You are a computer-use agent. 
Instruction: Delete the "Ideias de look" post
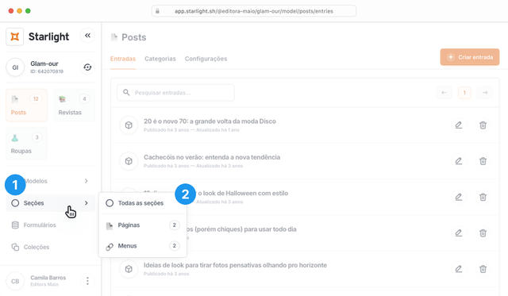[483, 269]
